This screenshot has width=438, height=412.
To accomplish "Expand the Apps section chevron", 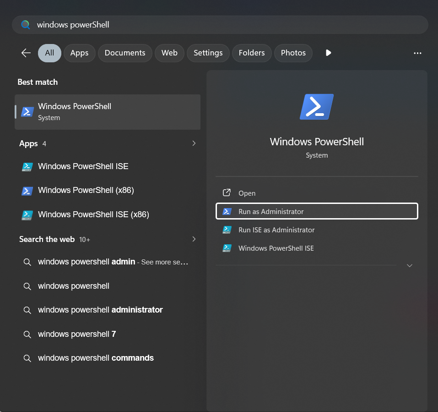I will pos(194,143).
